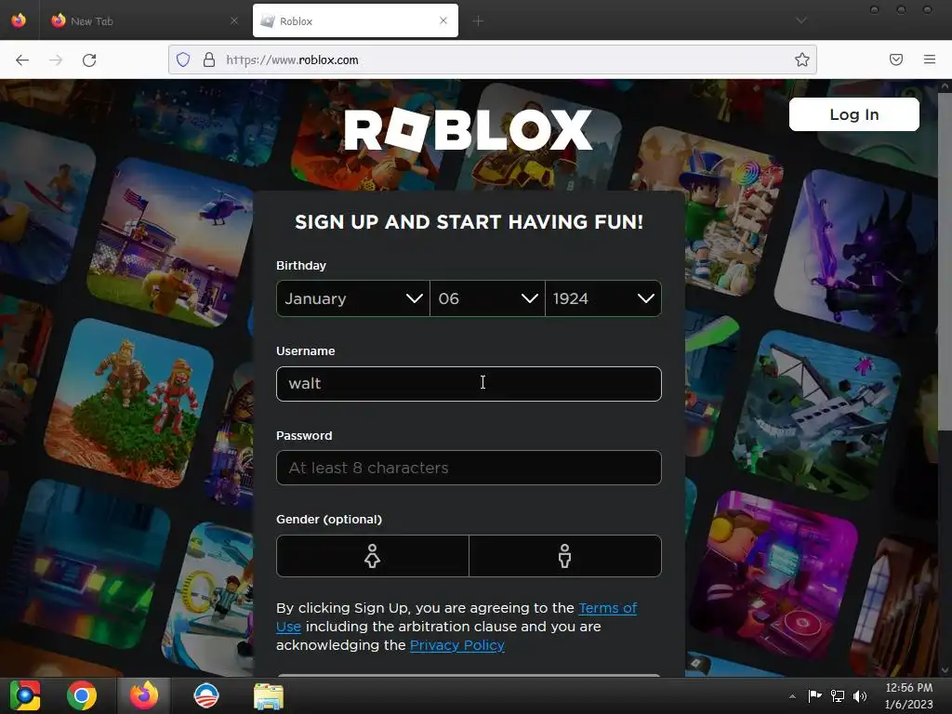Click the Username field containing walt
The width and height of the screenshot is (952, 714).
469,384
